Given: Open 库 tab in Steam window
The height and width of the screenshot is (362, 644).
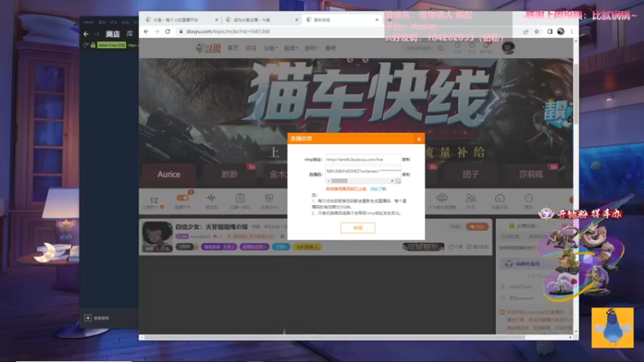Looking at the screenshot, I should (x=130, y=34).
